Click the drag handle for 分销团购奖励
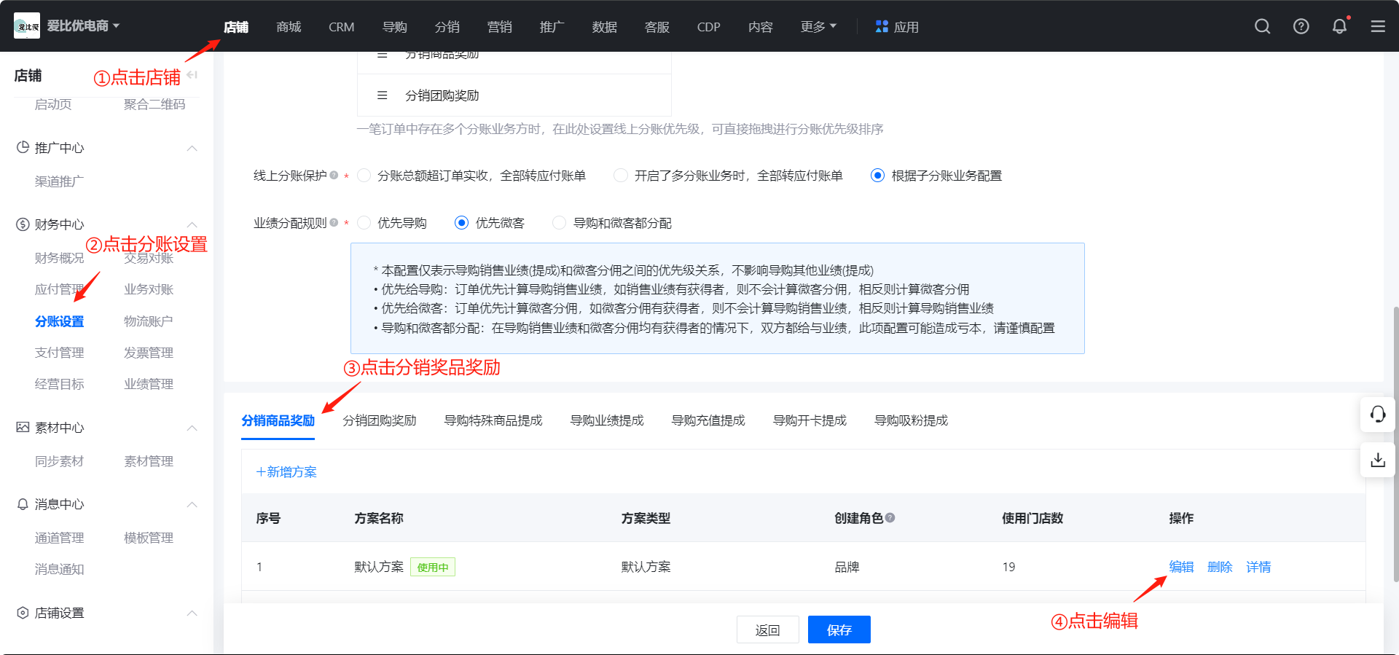This screenshot has height=655, width=1399. [382, 95]
